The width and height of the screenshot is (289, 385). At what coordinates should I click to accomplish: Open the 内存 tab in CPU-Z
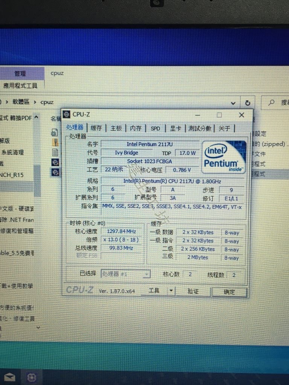coord(135,128)
